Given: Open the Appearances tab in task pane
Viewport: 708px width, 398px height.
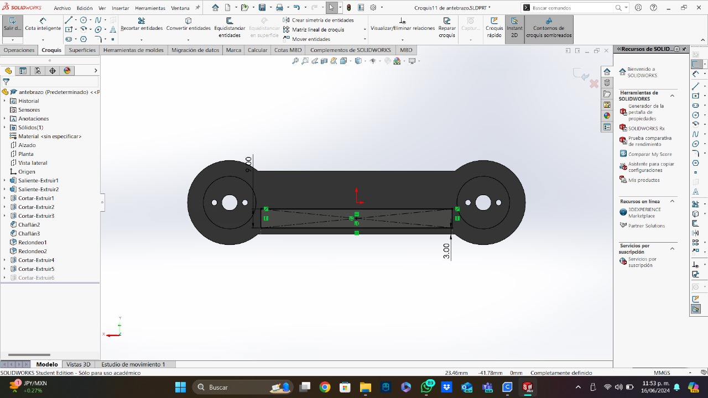Looking at the screenshot, I should (607, 116).
